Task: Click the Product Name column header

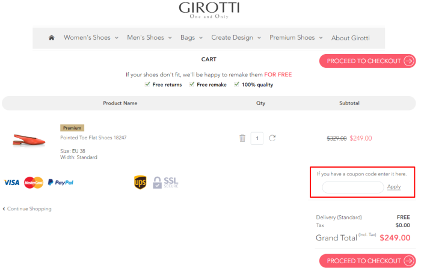Action: point(120,103)
